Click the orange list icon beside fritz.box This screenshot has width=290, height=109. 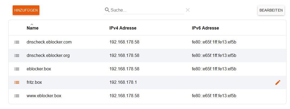pos(17,82)
